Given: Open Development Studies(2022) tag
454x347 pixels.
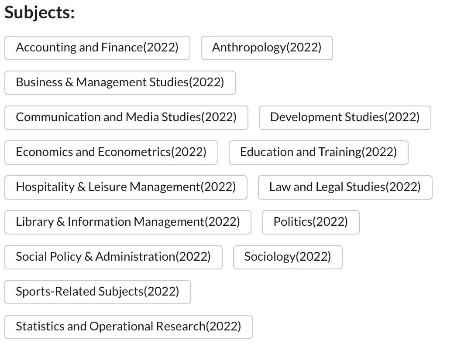Looking at the screenshot, I should (x=344, y=117).
